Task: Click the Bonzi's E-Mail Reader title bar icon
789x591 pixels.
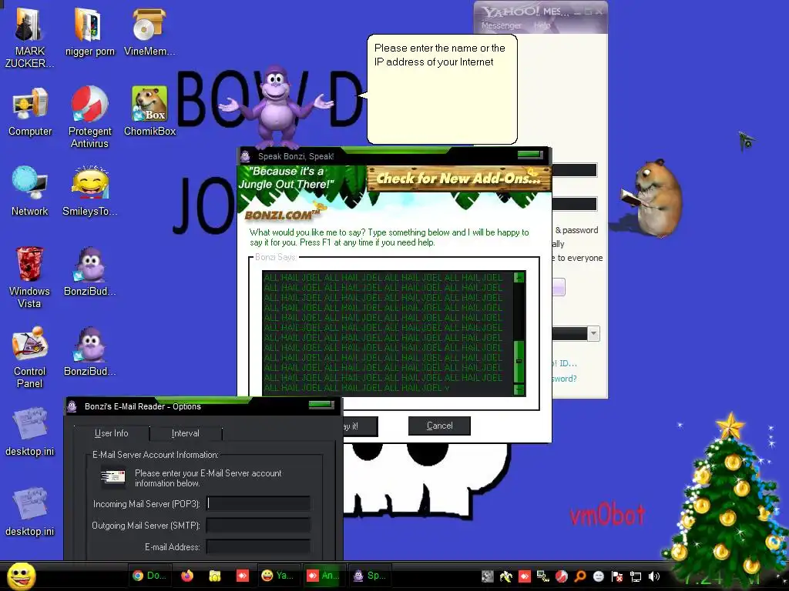Action: pos(72,406)
